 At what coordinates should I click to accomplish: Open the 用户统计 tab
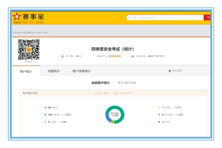click(26, 71)
